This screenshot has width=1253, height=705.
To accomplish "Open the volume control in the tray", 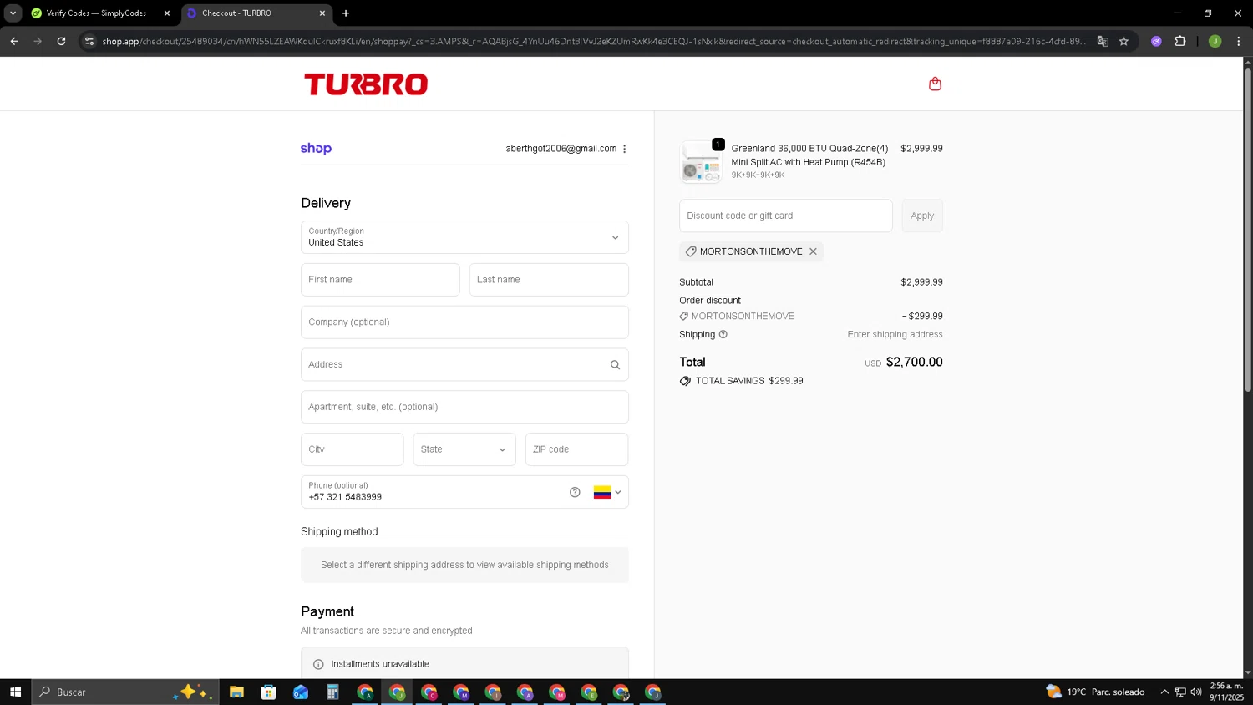I will point(1196,692).
